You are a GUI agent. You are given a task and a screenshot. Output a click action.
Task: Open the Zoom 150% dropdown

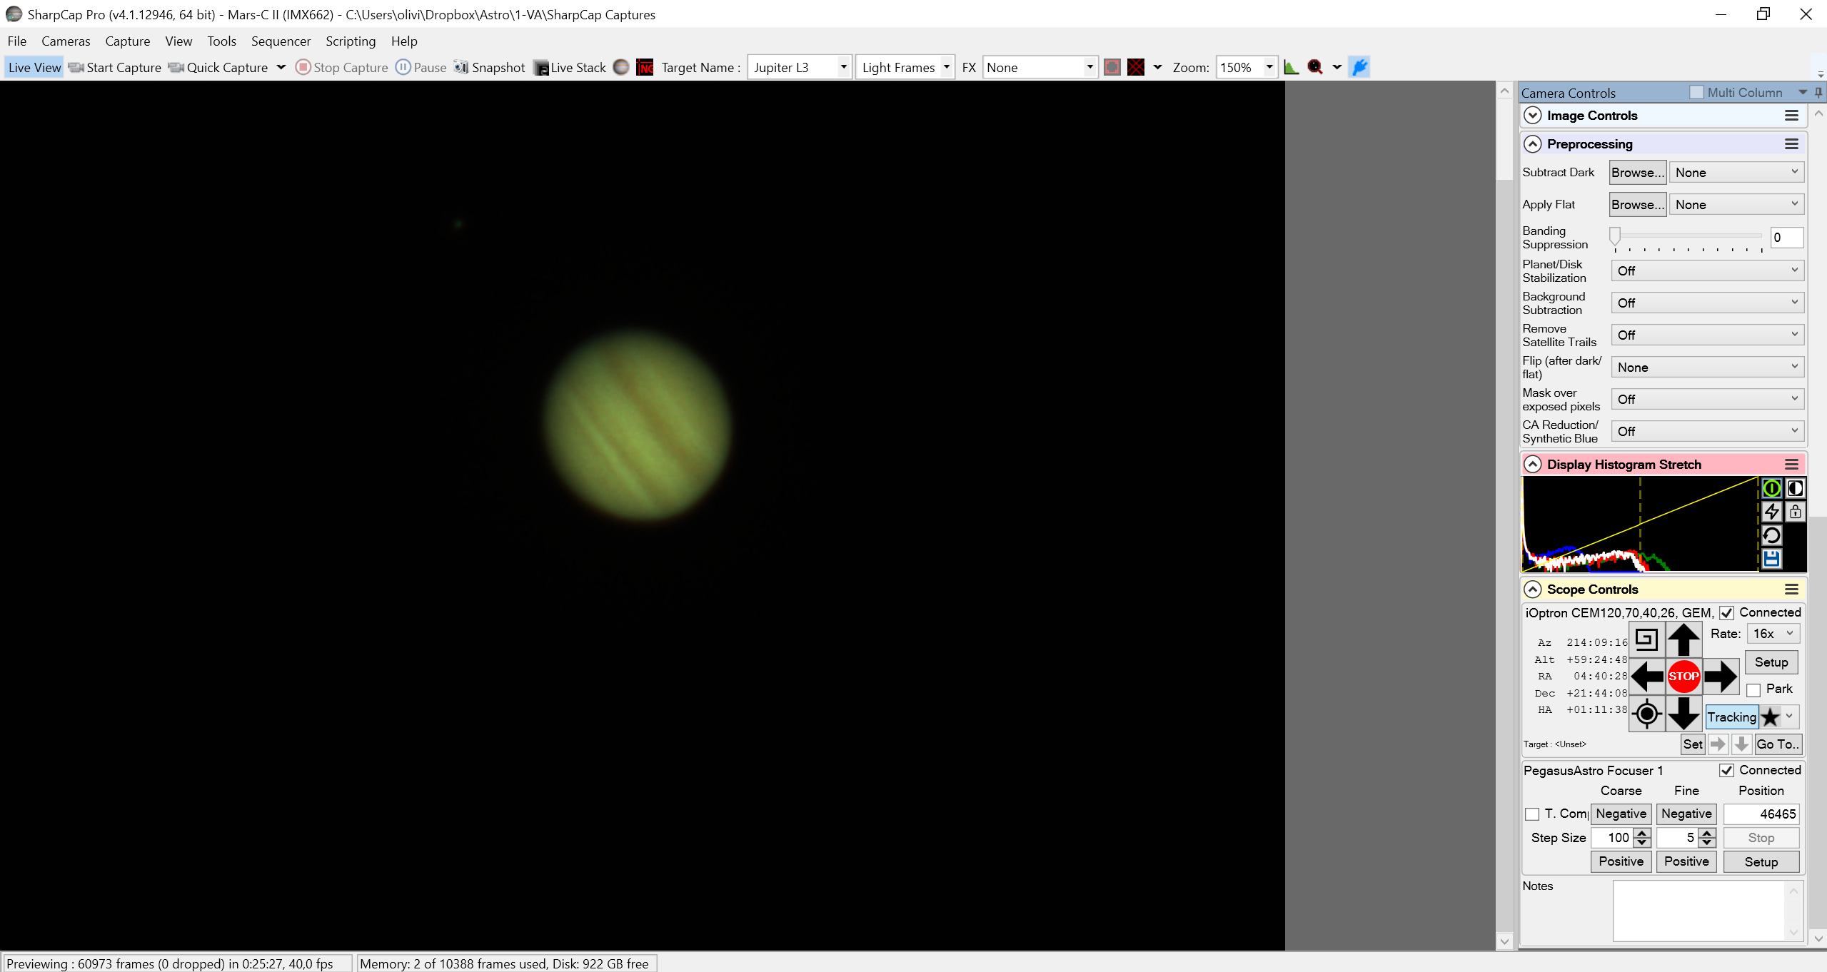pyautogui.click(x=1246, y=67)
